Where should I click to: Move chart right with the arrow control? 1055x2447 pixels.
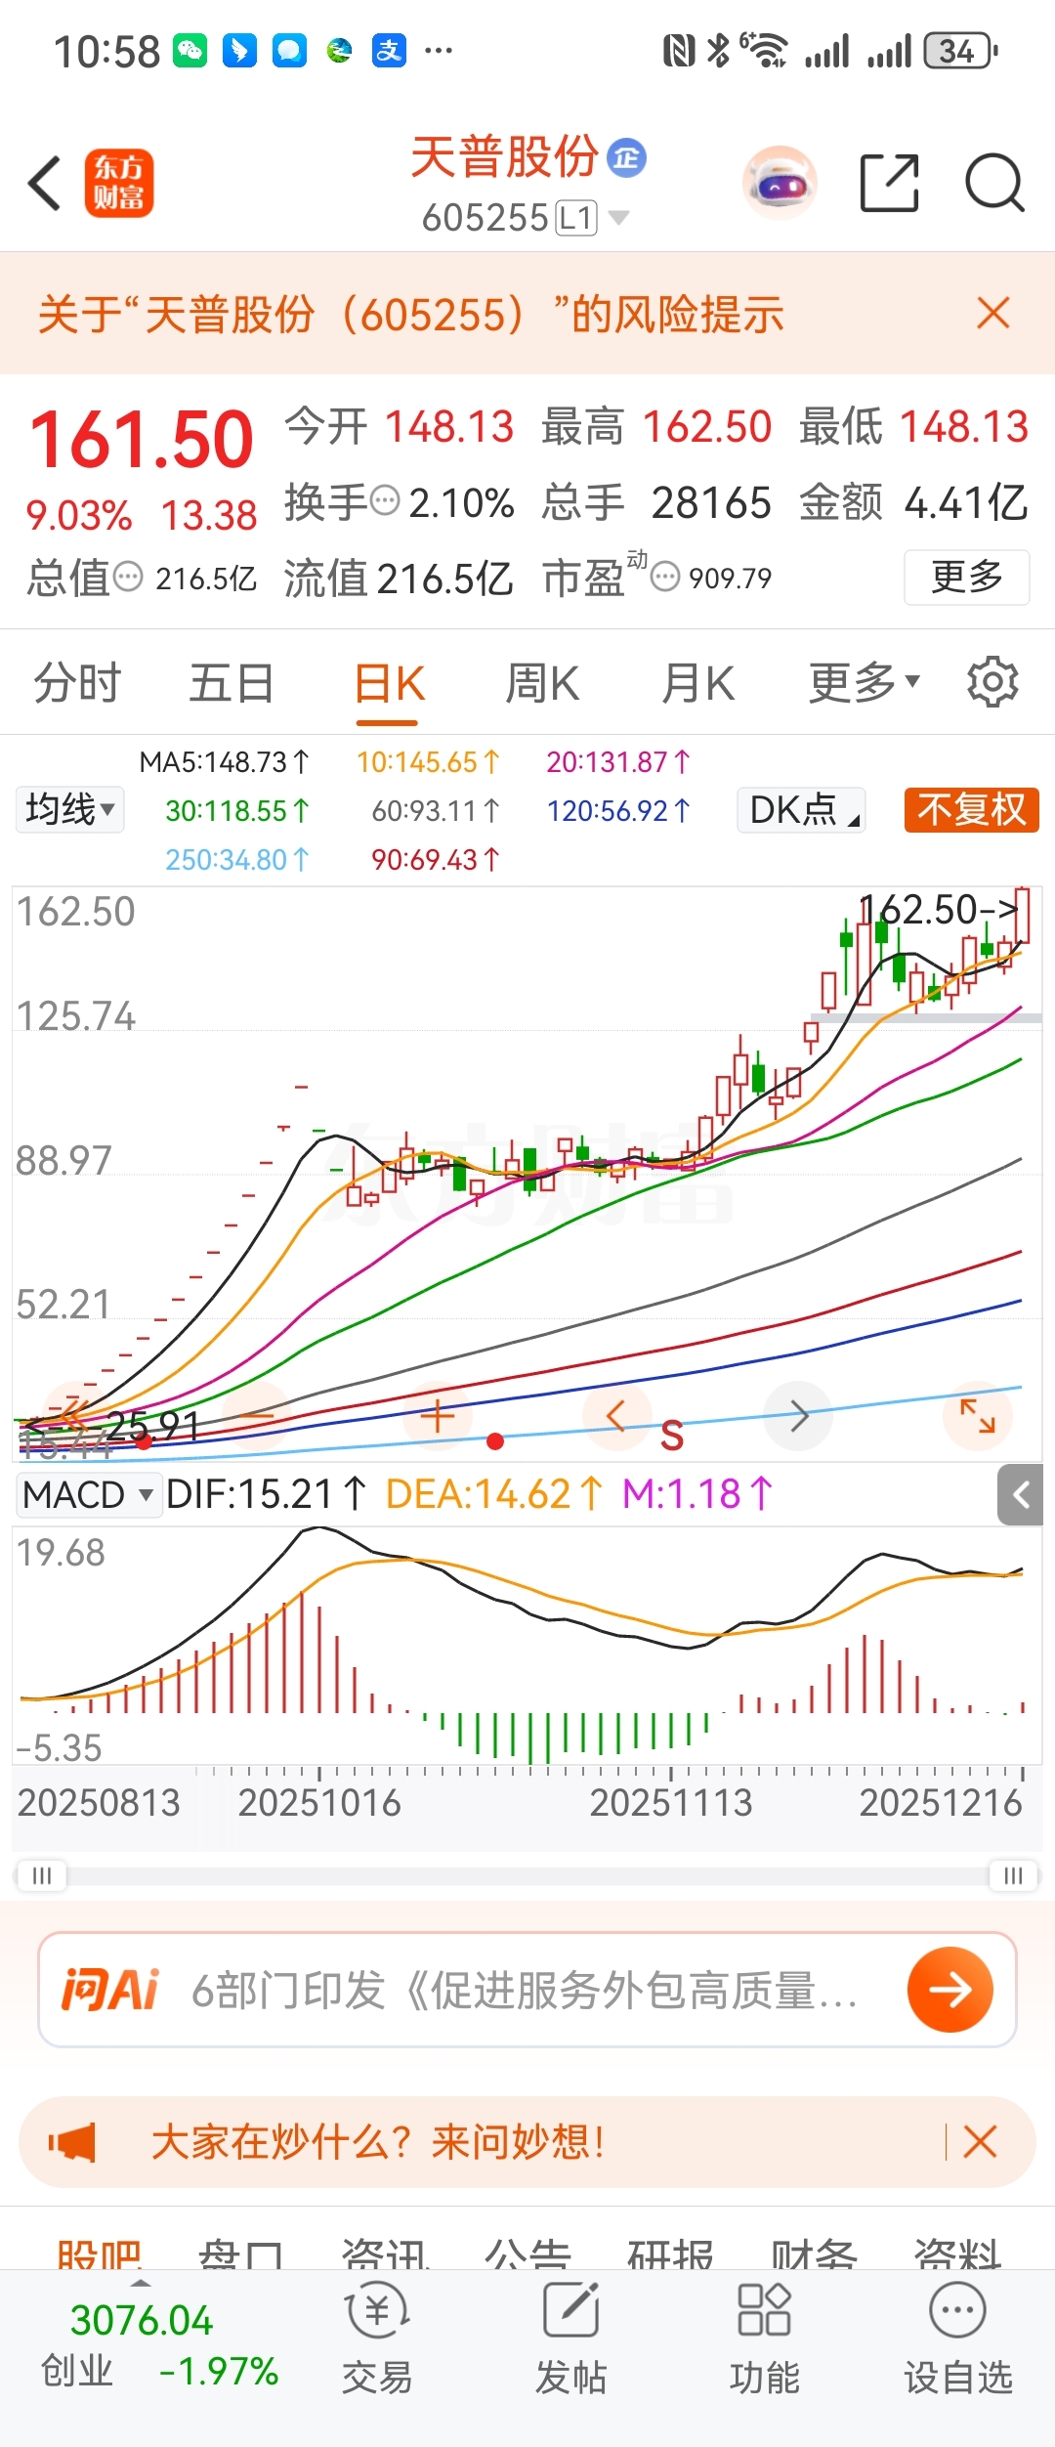(x=798, y=1416)
